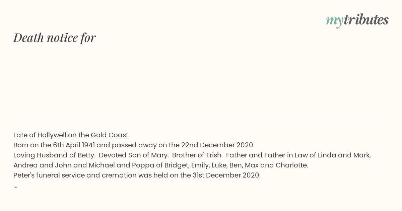
Task: Click the birth date line mentioning 6th April 1941
Action: click(x=134, y=145)
